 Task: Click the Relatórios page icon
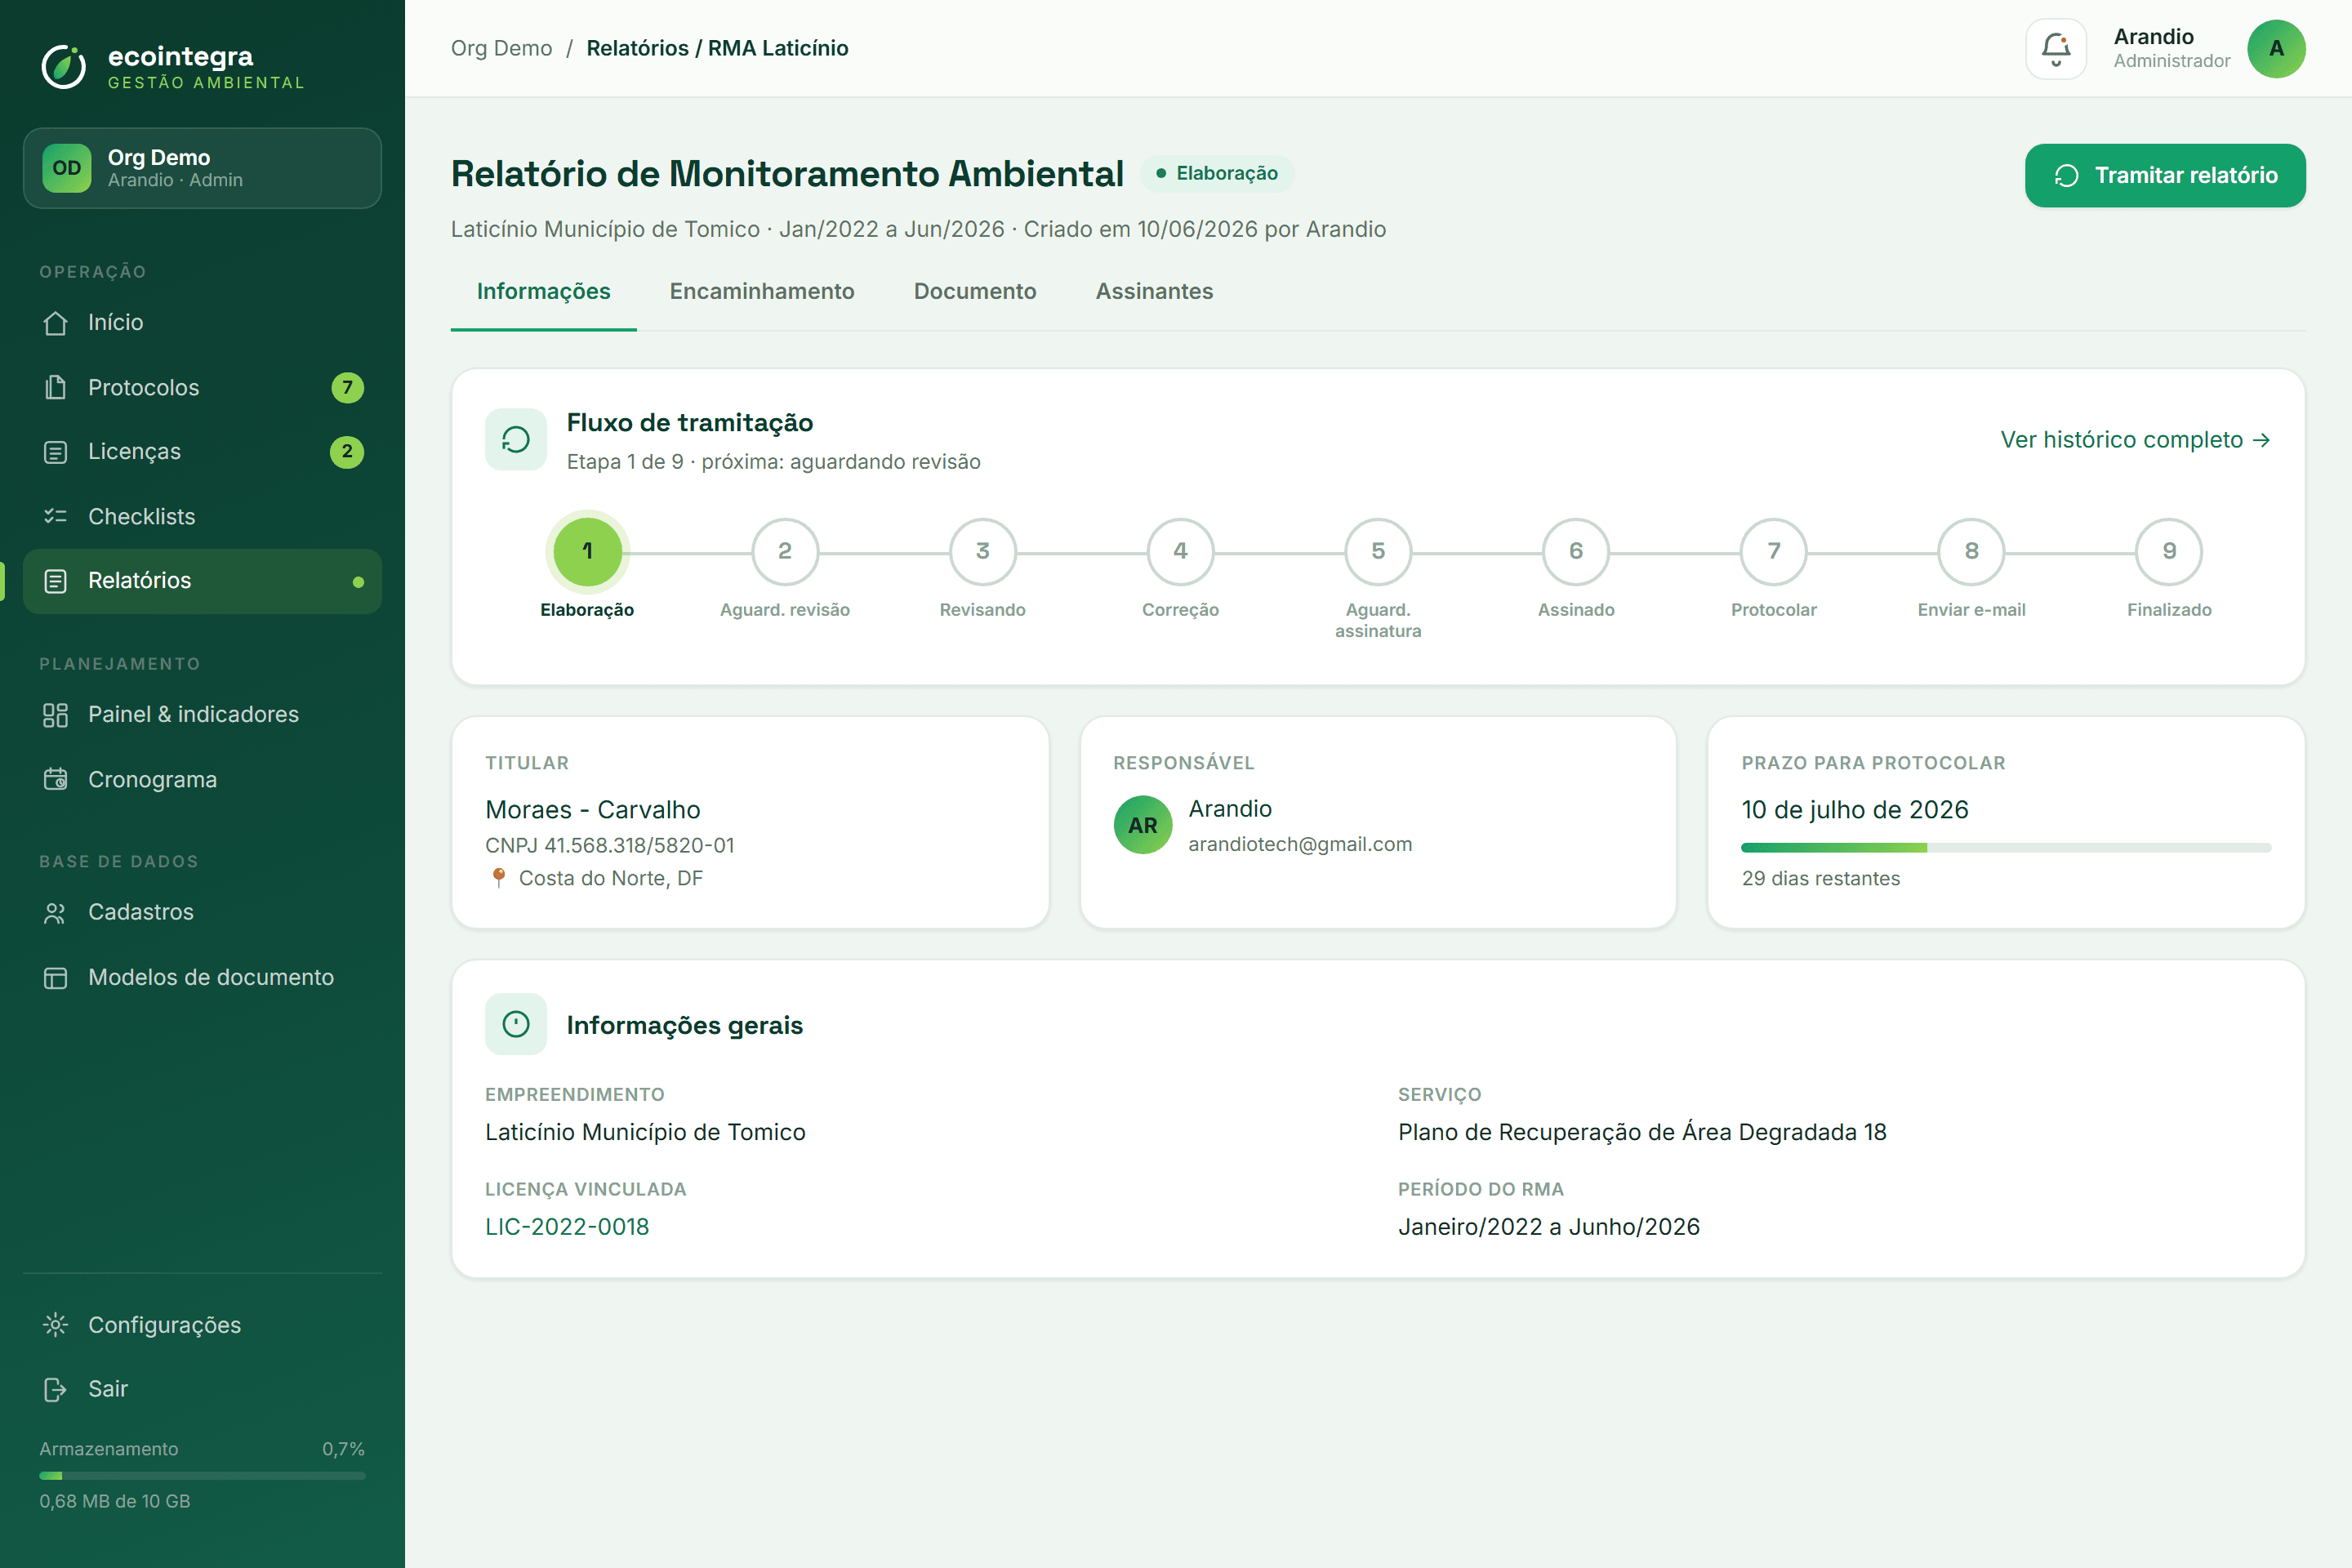pyautogui.click(x=56, y=581)
